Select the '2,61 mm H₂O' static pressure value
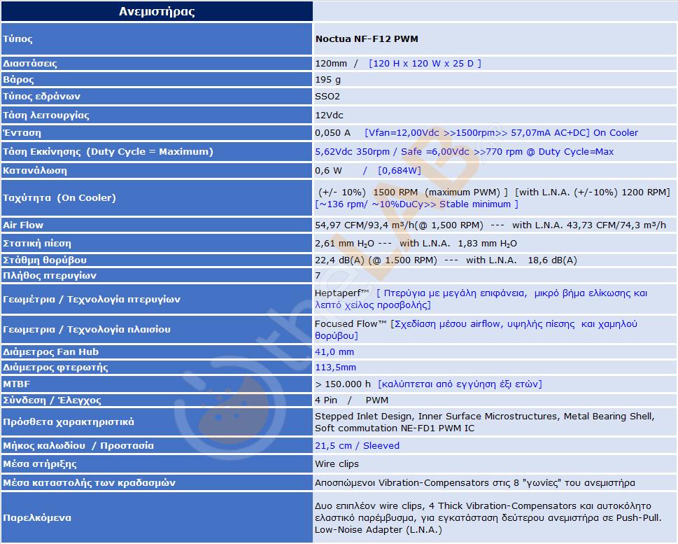 click(x=344, y=244)
